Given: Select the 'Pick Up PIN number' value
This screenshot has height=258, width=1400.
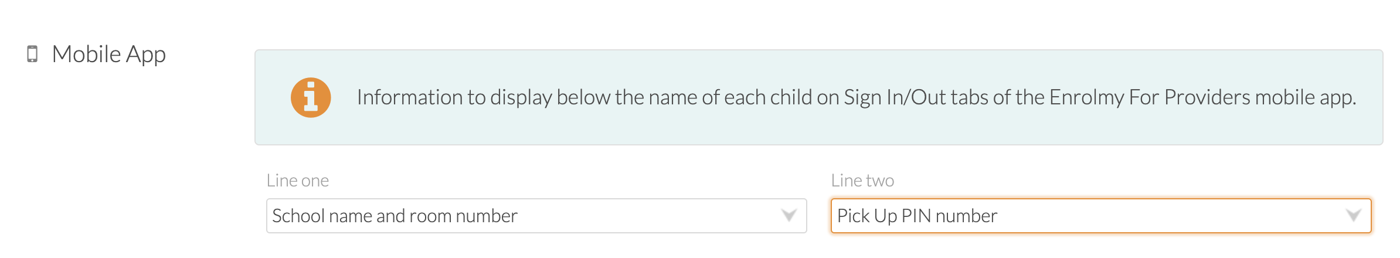Looking at the screenshot, I should (917, 216).
